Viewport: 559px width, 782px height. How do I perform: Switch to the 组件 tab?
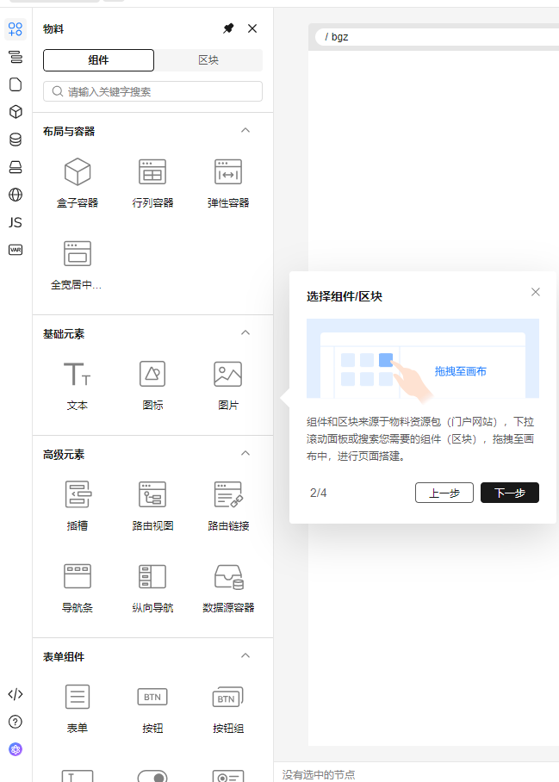coord(98,60)
